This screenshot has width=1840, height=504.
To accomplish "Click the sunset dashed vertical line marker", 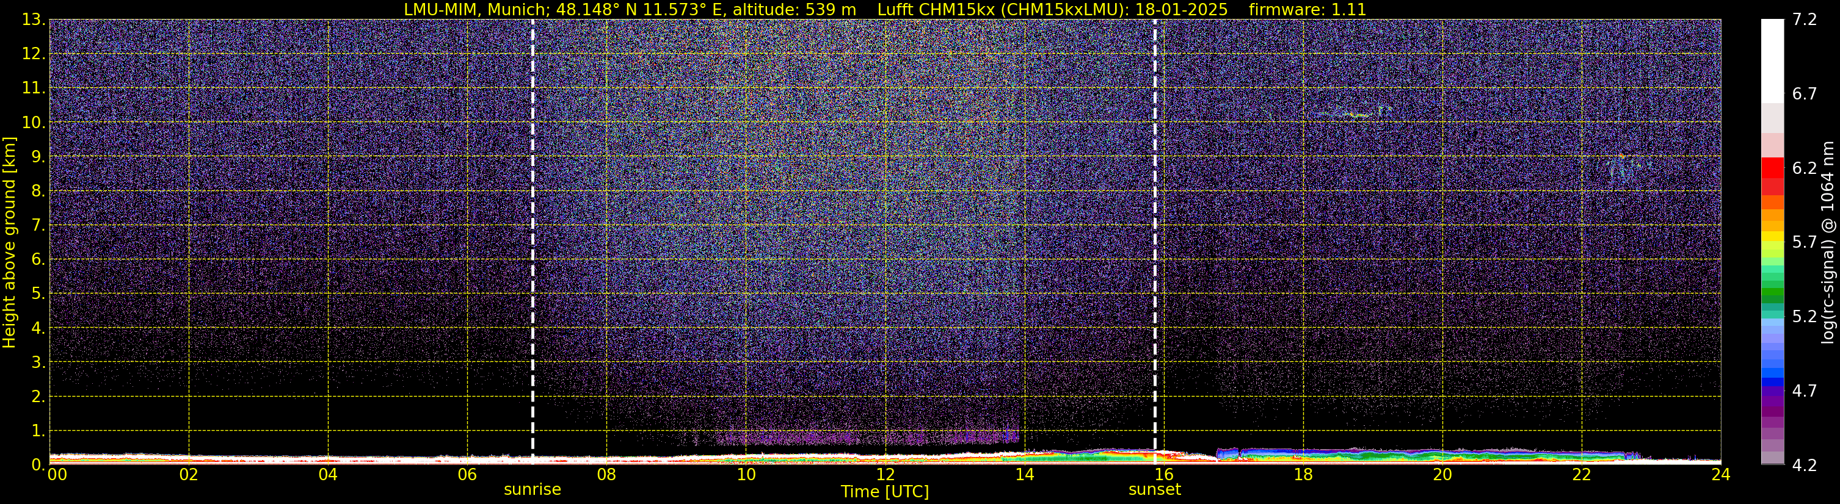I will [1155, 241].
